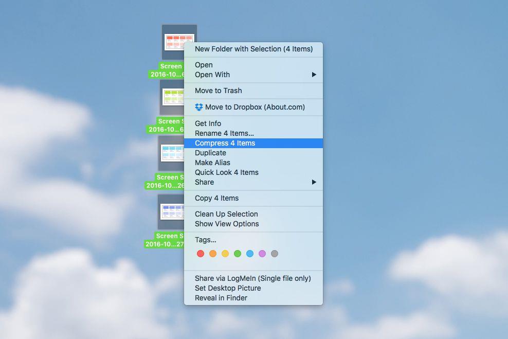Image resolution: width=508 pixels, height=339 pixels.
Task: Select Quick Look 4 Items
Action: click(253, 172)
